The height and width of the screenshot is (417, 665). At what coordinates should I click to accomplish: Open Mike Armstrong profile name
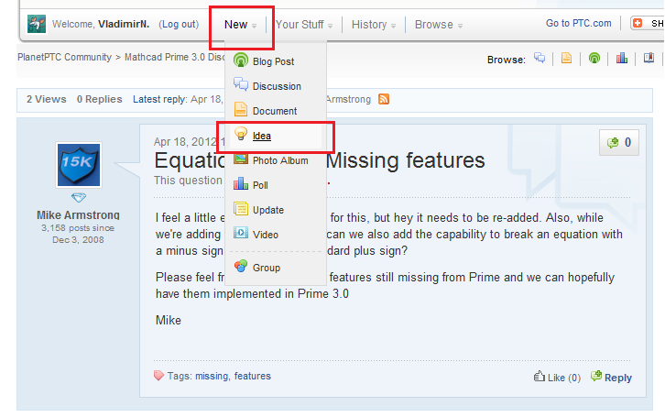point(78,215)
